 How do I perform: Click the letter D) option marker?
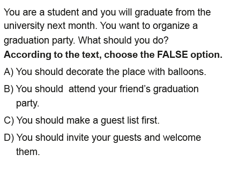[x=9, y=137]
